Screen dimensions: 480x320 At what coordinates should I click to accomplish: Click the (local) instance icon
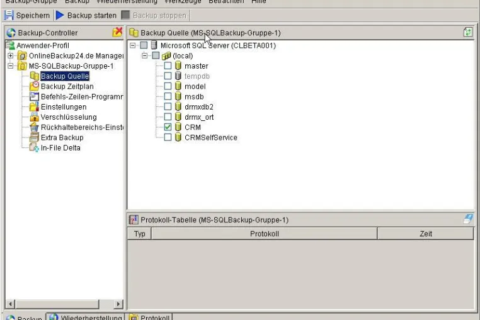pyautogui.click(x=166, y=55)
